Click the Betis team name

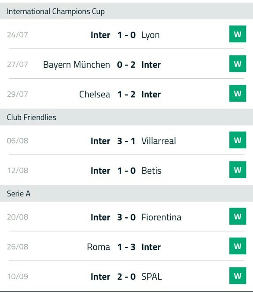point(151,171)
